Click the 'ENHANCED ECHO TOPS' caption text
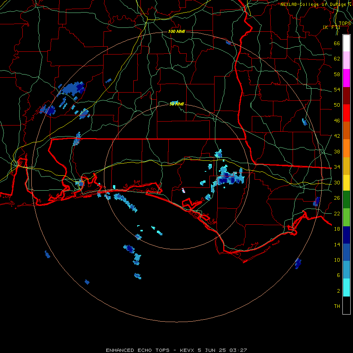Viewport: 353px width, 353px height. coord(138,350)
